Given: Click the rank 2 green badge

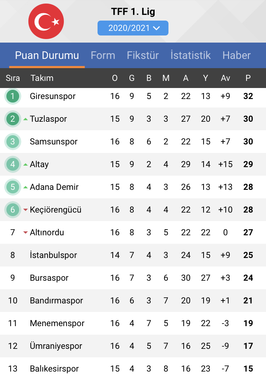Looking at the screenshot, I should point(13,119).
